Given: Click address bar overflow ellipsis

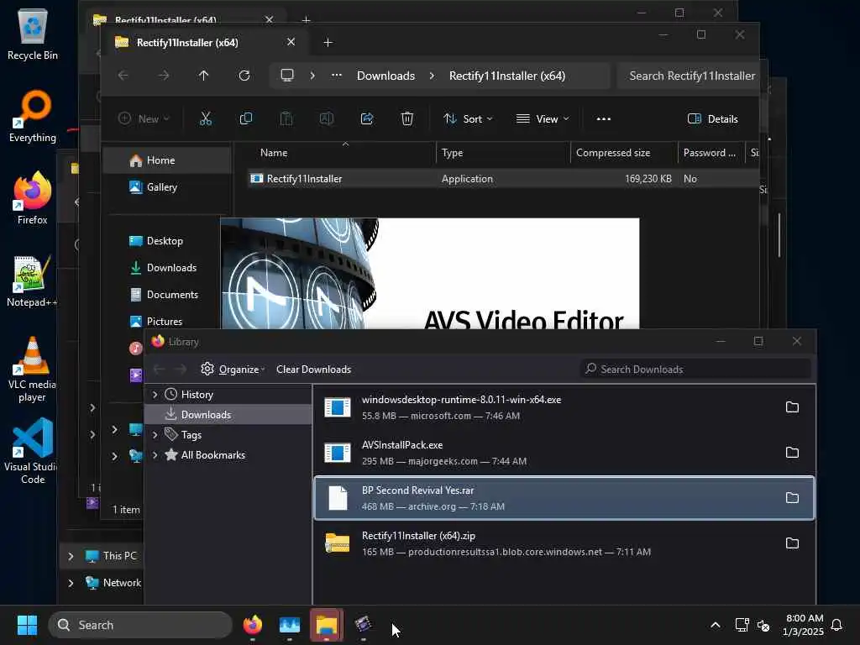Looking at the screenshot, I should (337, 75).
